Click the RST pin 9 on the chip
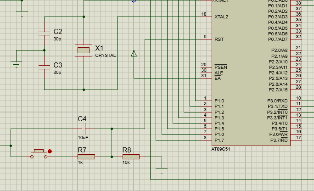 pos(205,39)
